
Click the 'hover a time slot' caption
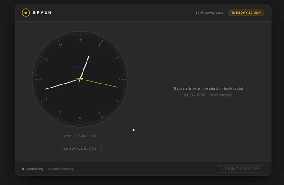coord(80,136)
